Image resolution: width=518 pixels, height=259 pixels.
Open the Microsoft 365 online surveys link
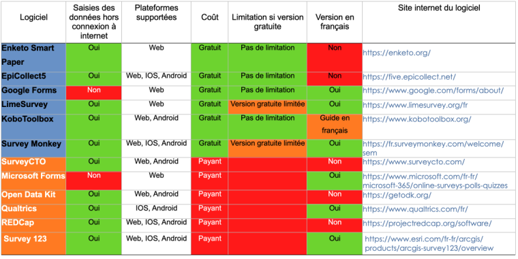click(x=435, y=181)
